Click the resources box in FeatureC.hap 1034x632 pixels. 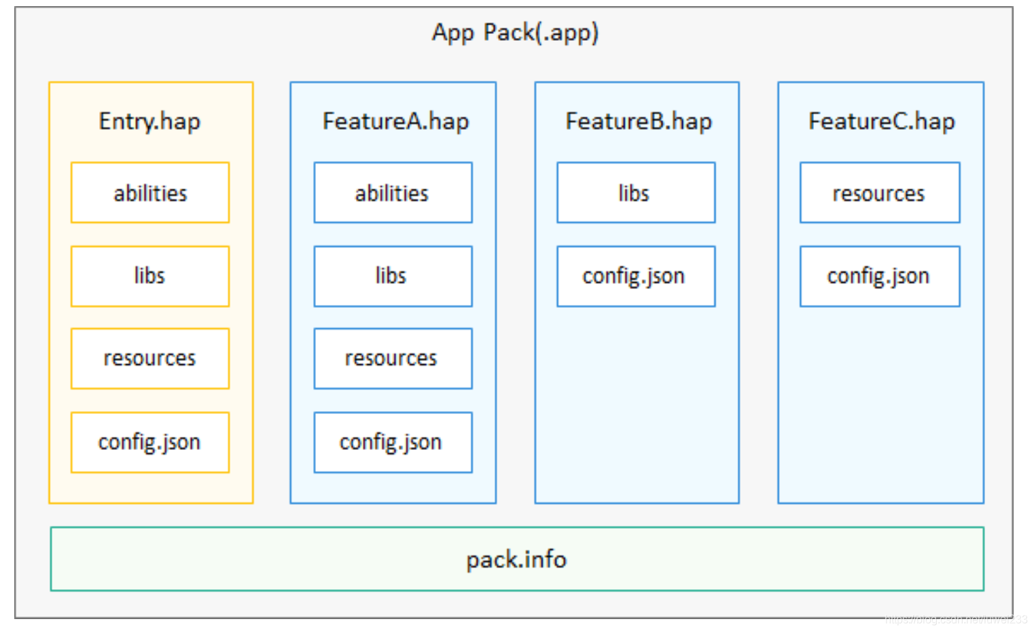[880, 192]
